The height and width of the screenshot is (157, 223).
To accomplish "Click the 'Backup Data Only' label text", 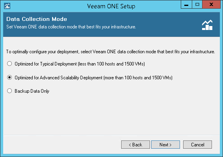I will tap(32, 91).
